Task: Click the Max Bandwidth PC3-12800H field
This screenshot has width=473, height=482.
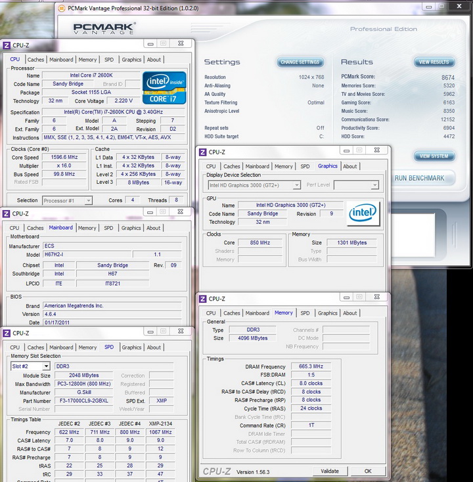Action: coord(84,383)
